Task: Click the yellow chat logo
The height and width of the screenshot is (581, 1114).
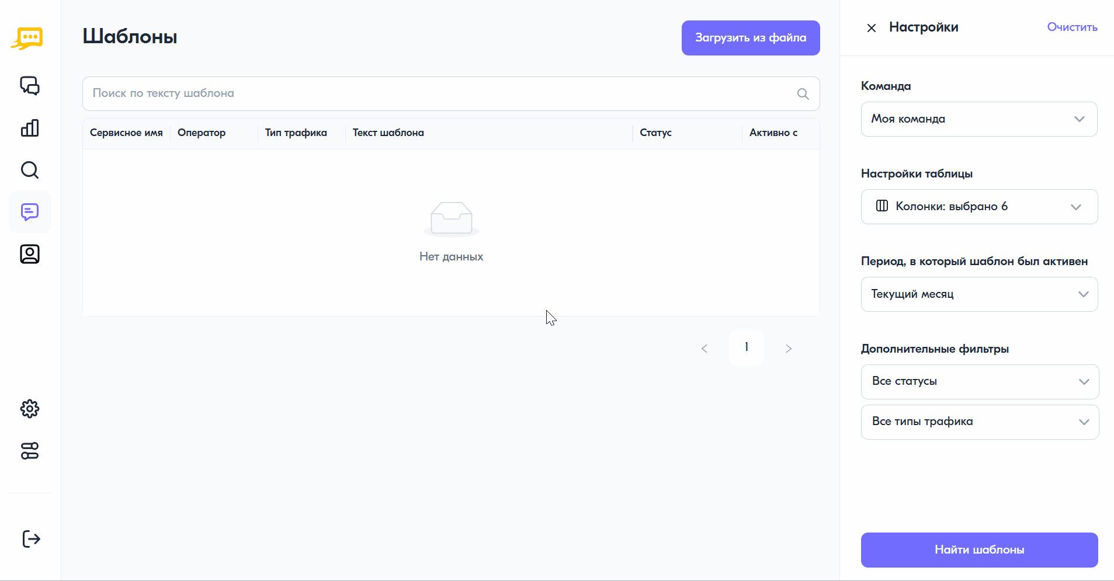Action: (x=27, y=39)
